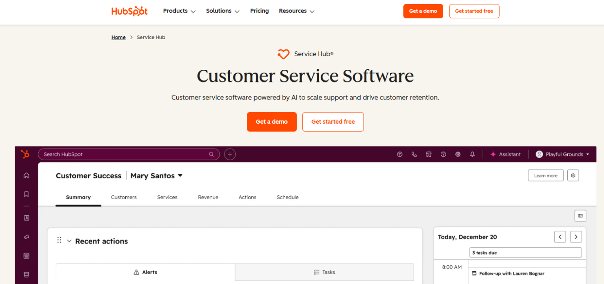
Task: Open the Assistant button
Action: pyautogui.click(x=505, y=154)
